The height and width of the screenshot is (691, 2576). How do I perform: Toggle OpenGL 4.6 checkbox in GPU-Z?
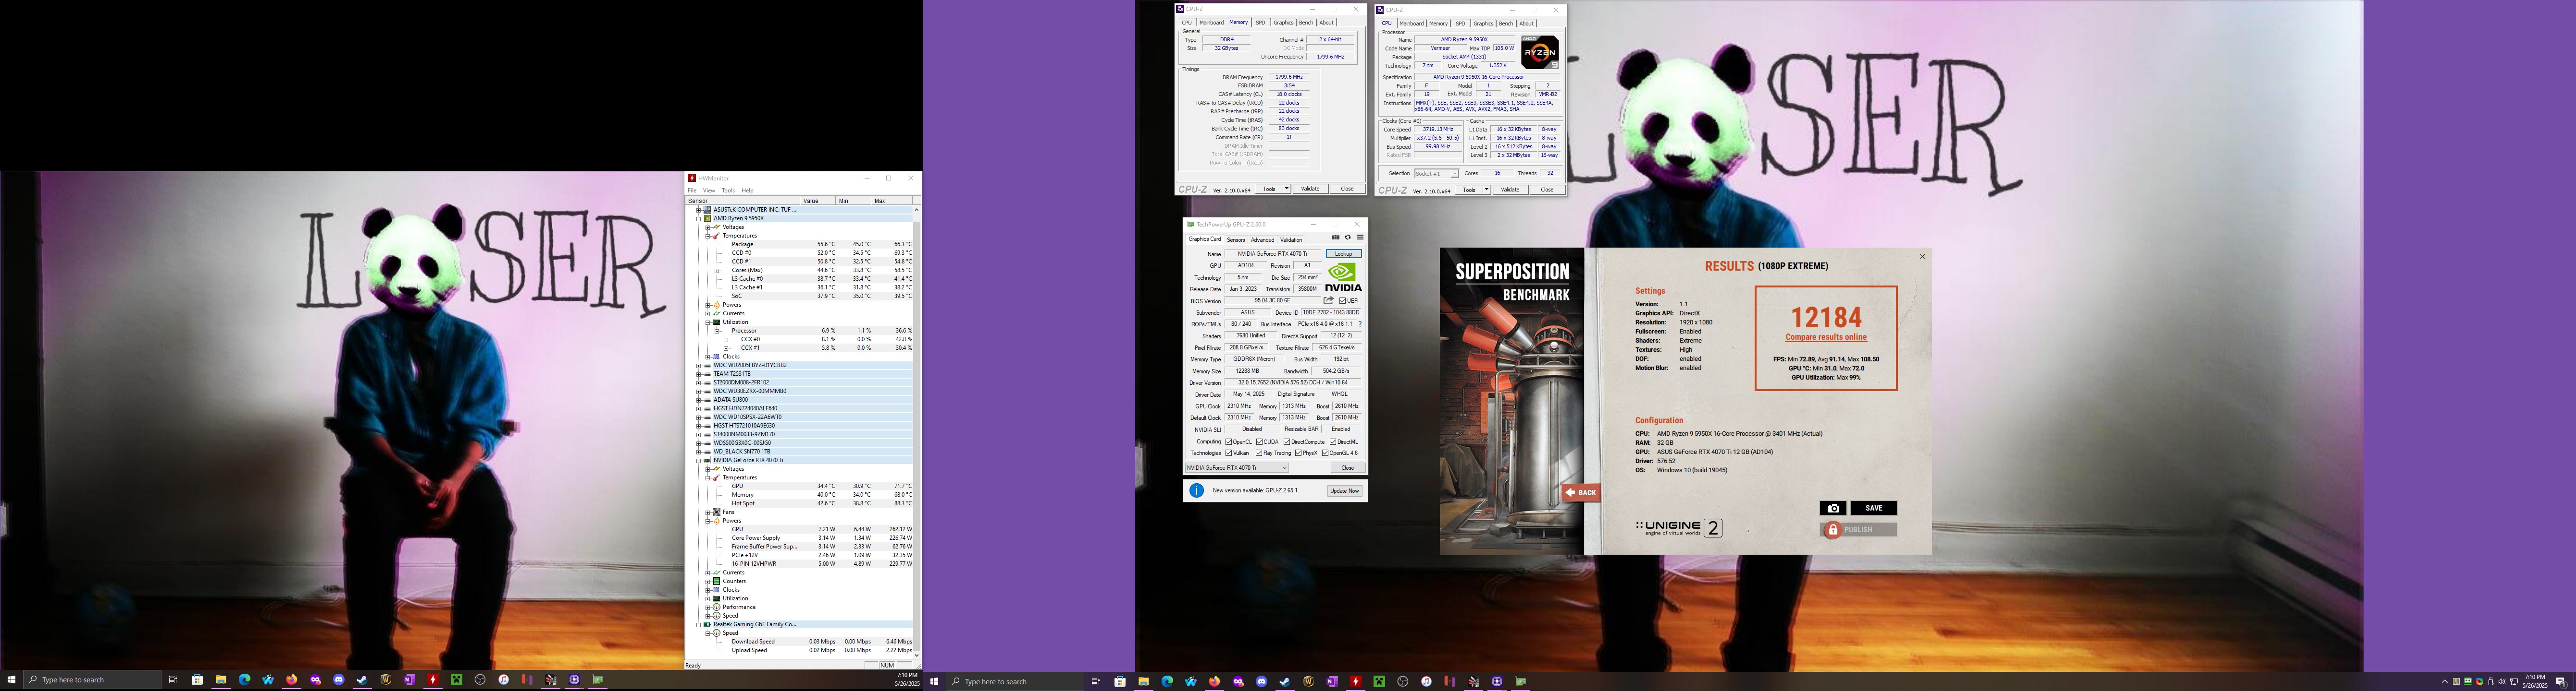(x=1325, y=453)
